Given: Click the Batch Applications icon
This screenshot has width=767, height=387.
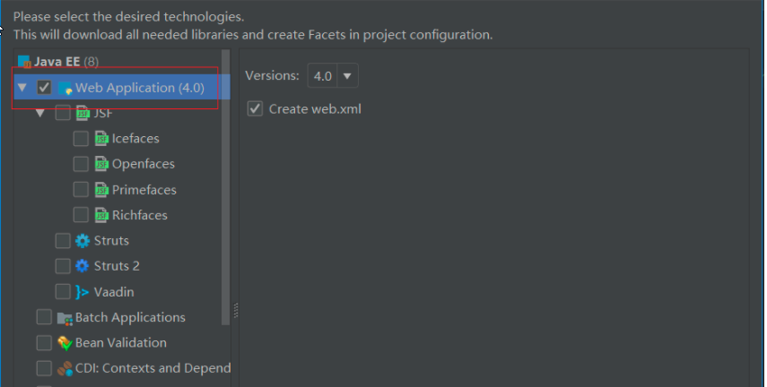Looking at the screenshot, I should pos(65,318).
